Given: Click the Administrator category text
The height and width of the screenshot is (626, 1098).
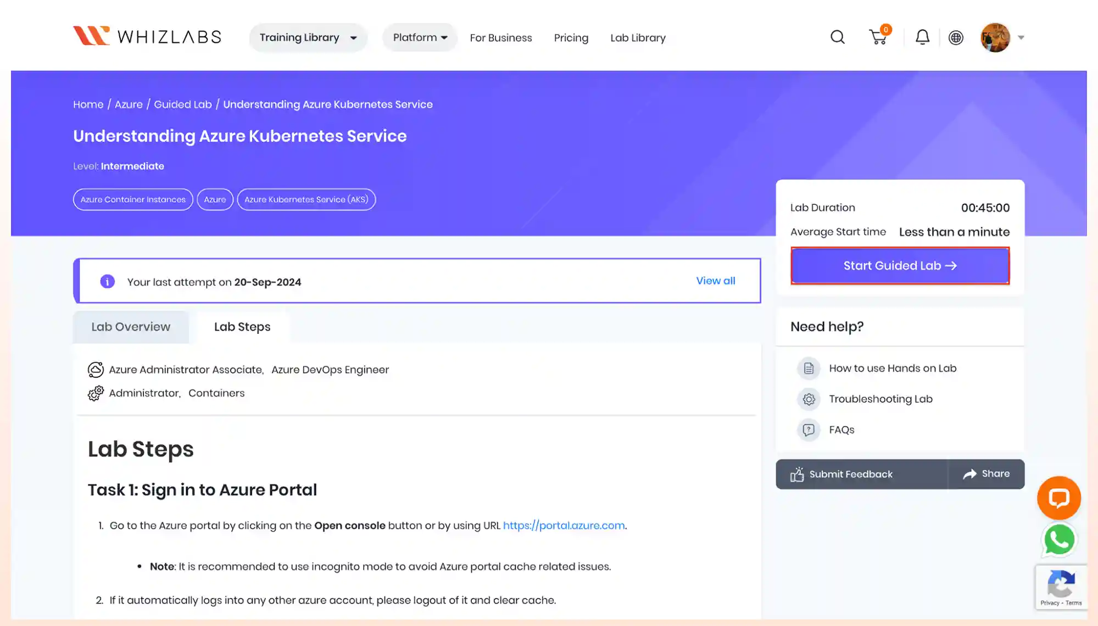Looking at the screenshot, I should click(144, 393).
